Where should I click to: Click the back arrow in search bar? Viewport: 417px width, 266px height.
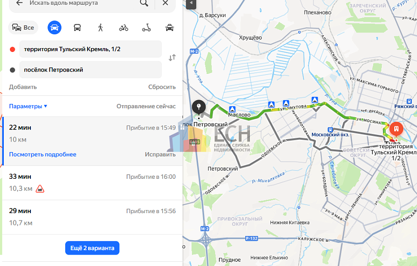[x=19, y=3]
